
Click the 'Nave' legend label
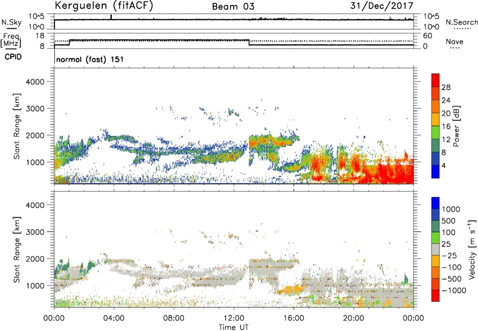(x=455, y=42)
